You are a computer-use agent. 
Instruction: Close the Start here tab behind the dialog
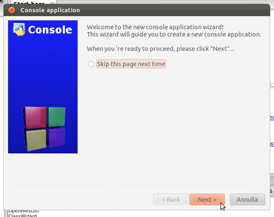[52, 3]
